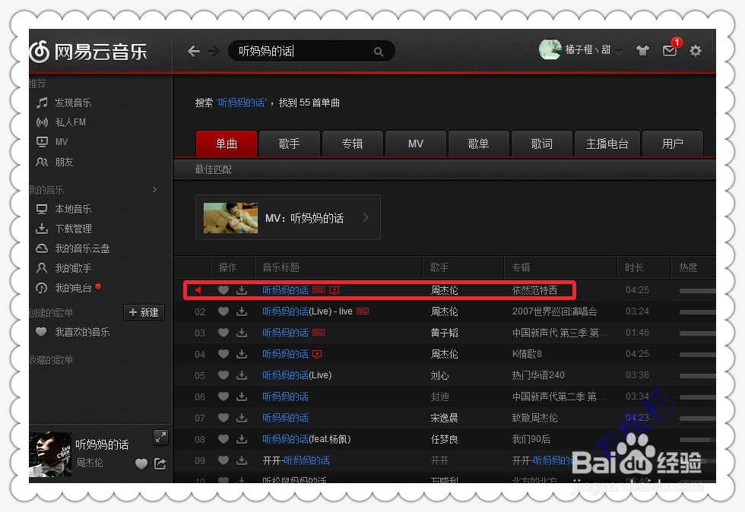Open the settings gear icon
745x512 pixels.
tap(696, 50)
